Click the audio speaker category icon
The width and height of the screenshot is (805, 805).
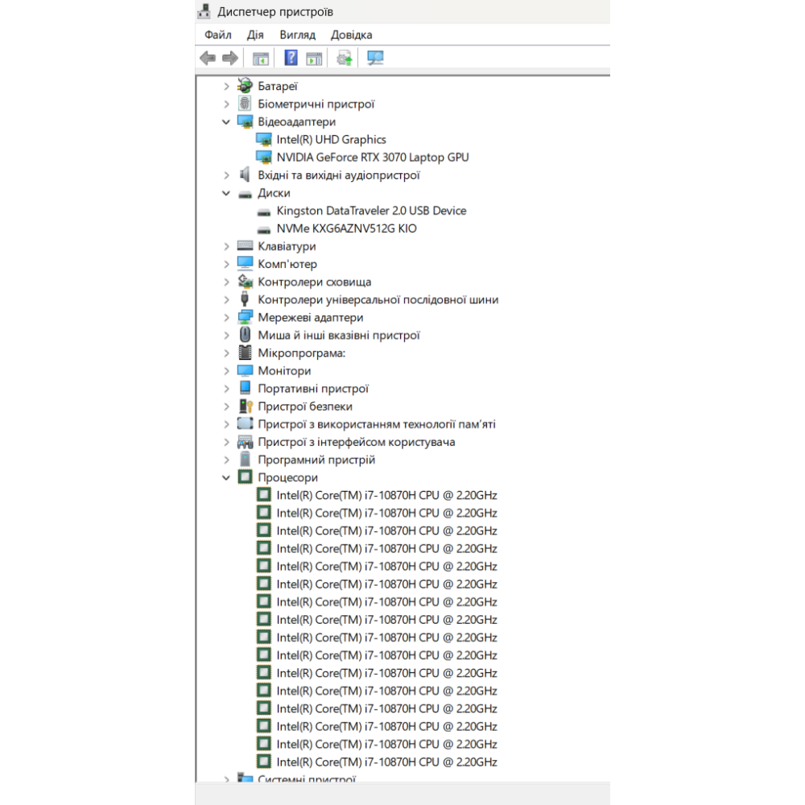[x=245, y=175]
